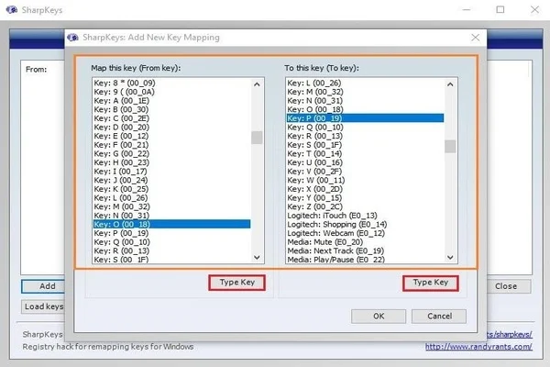Select Key: J (00_24) in From list

(x=172, y=180)
